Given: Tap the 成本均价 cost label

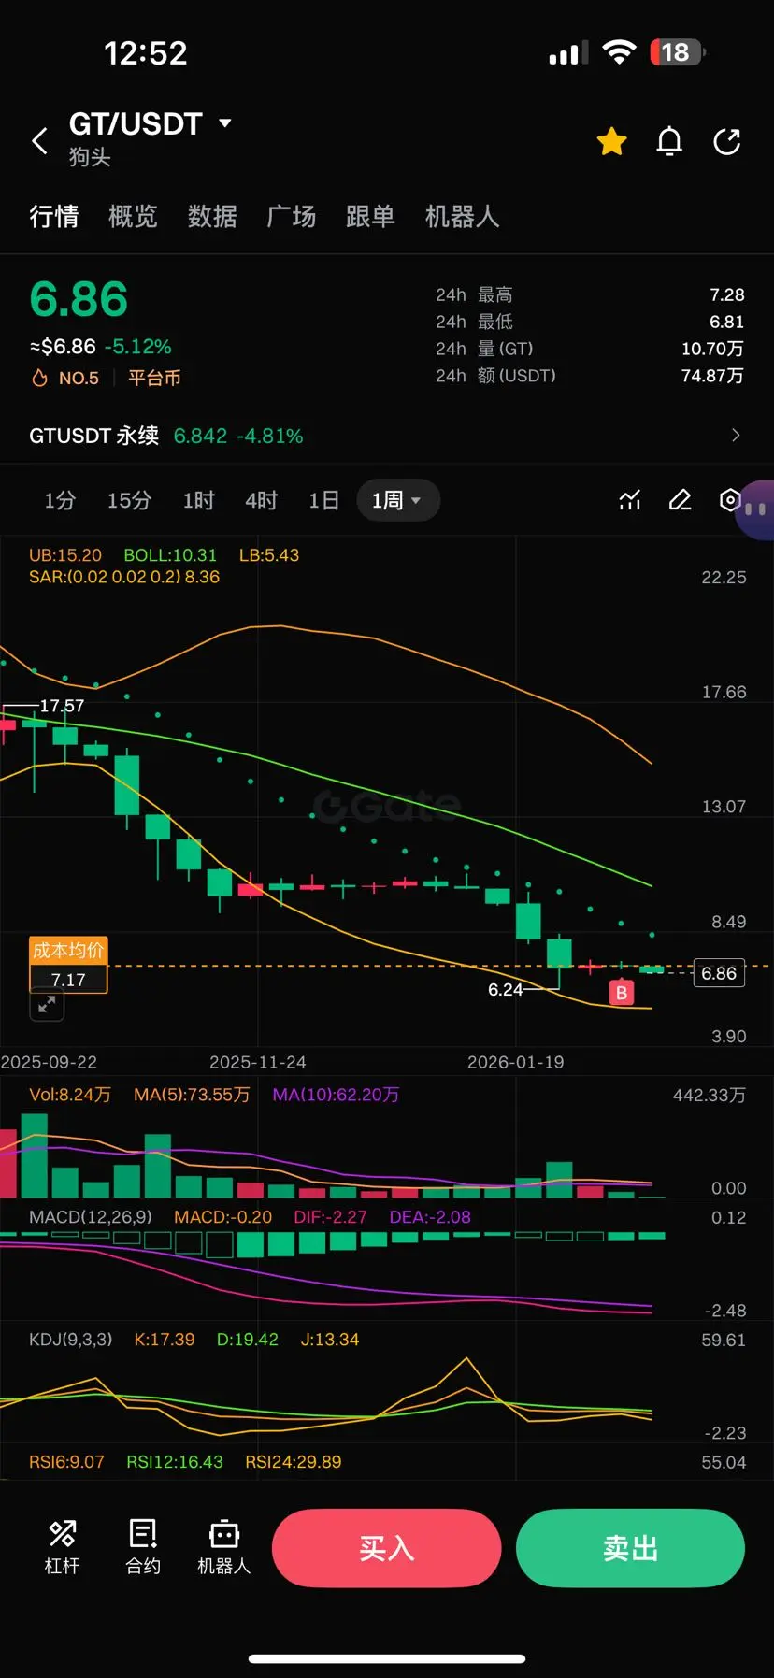Looking at the screenshot, I should [x=68, y=950].
